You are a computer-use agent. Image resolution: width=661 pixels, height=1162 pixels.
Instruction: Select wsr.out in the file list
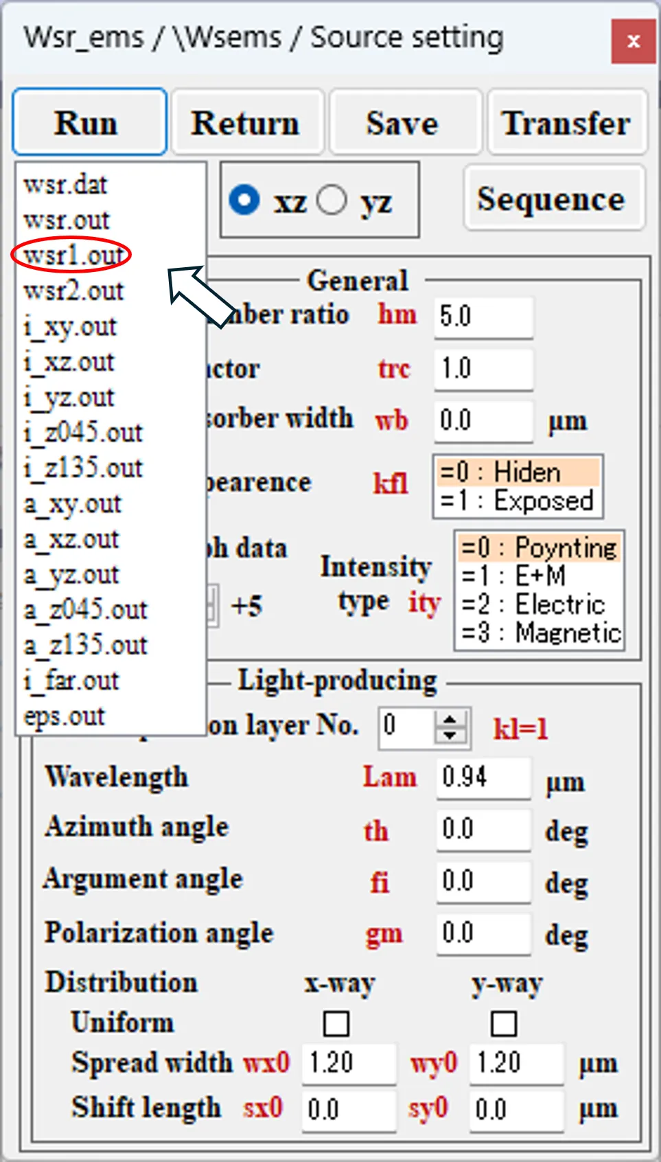click(x=67, y=220)
